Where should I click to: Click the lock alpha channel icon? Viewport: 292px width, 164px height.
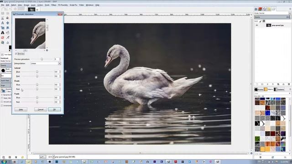pos(264,21)
